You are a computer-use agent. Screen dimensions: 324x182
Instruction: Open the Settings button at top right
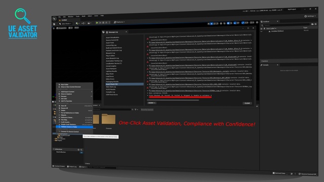[x=310, y=16]
